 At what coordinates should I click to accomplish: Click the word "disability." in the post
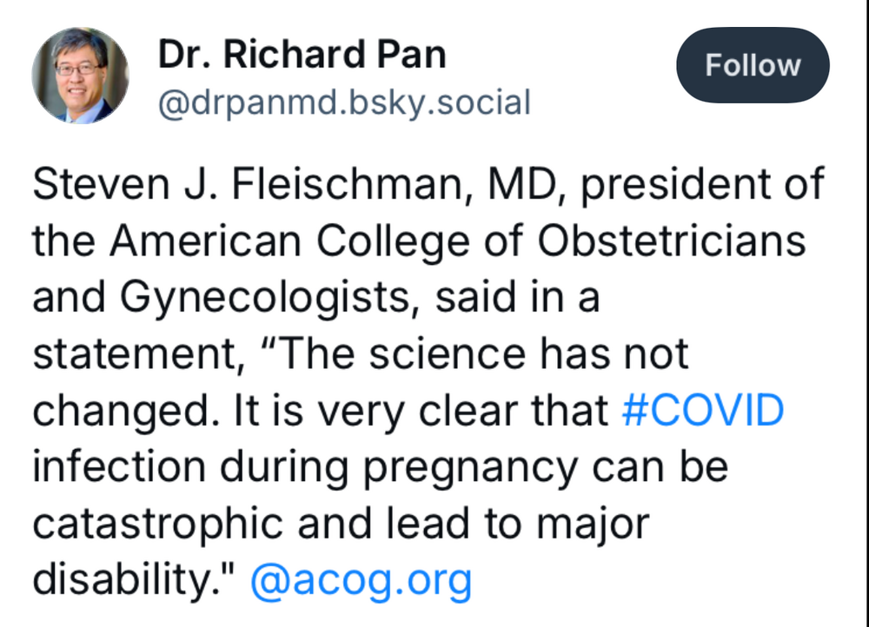point(133,580)
